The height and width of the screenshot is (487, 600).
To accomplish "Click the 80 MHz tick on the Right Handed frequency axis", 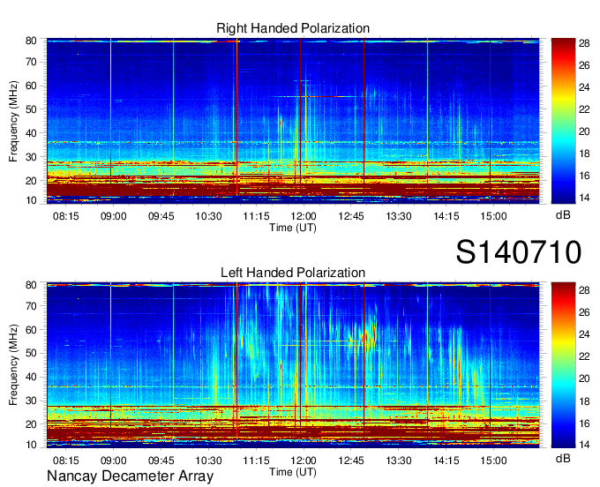I will (x=31, y=41).
